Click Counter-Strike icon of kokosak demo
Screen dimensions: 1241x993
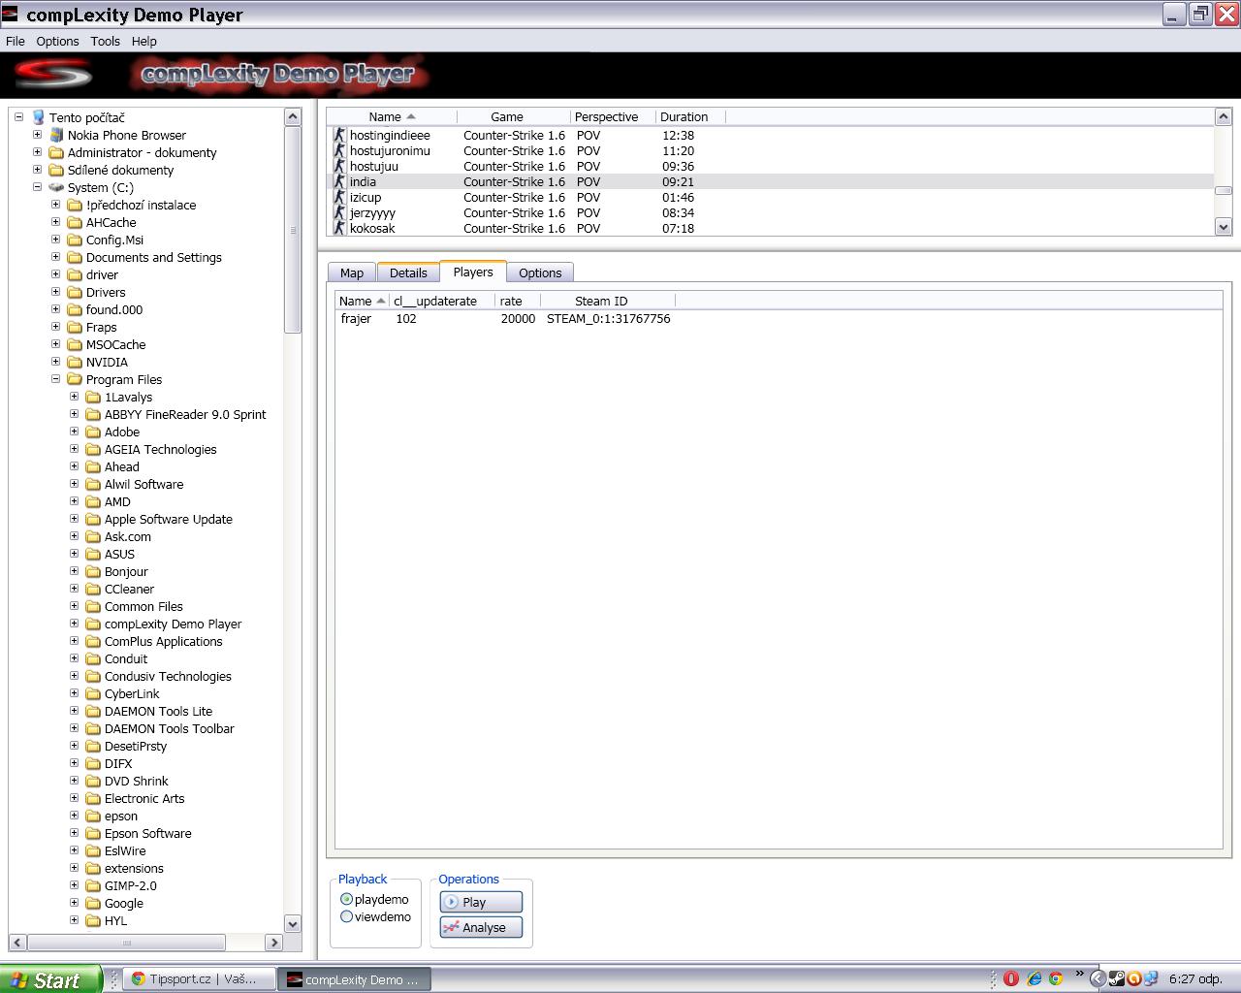tap(339, 228)
